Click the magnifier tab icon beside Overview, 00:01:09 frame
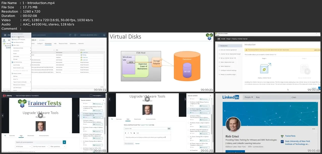 click(x=5, y=136)
